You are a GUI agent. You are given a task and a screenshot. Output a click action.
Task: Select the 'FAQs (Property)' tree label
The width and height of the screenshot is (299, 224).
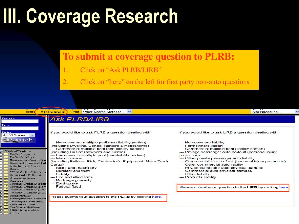click(x=22, y=154)
